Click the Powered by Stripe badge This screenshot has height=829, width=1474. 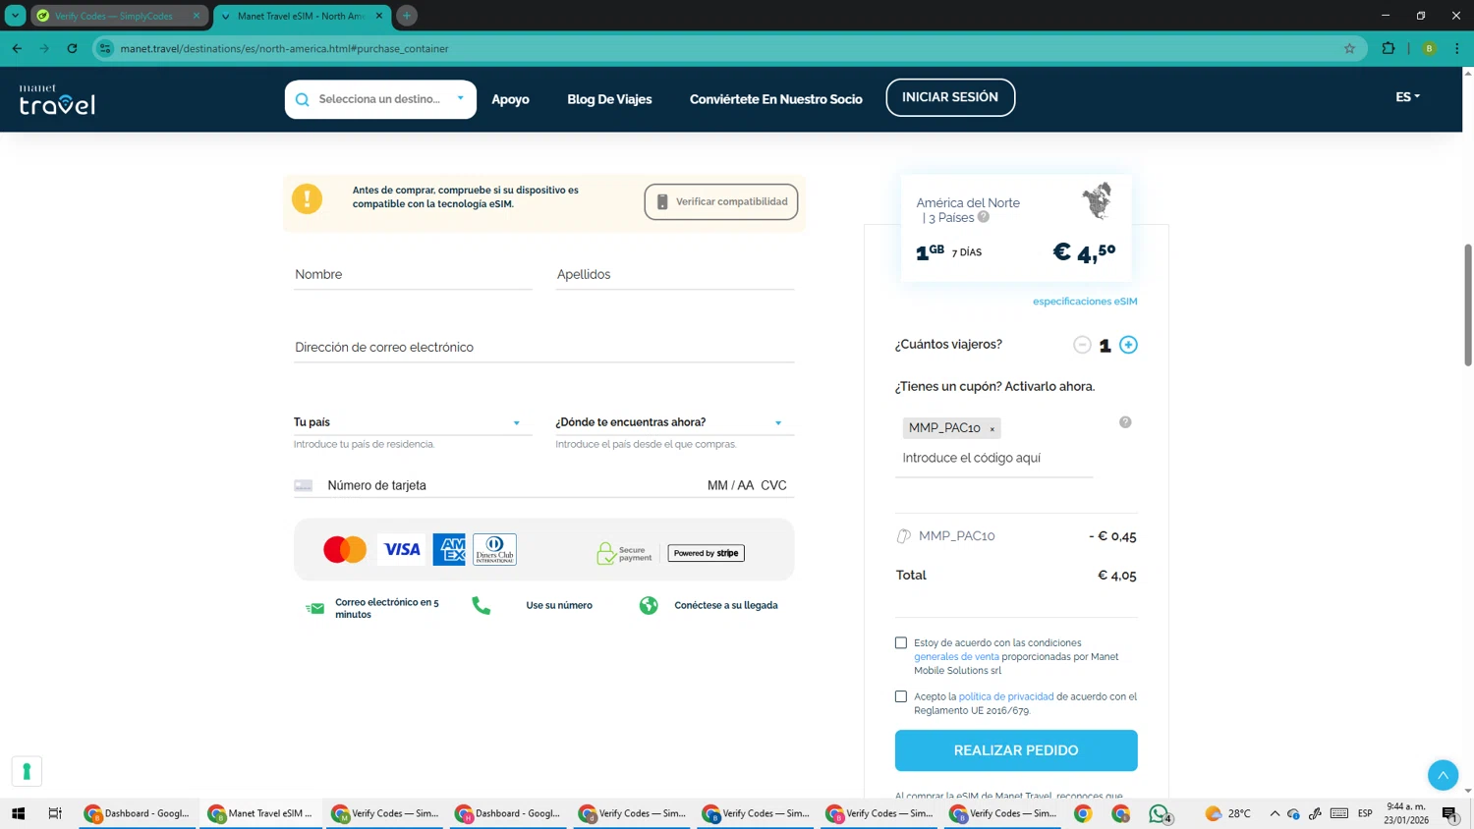click(707, 553)
